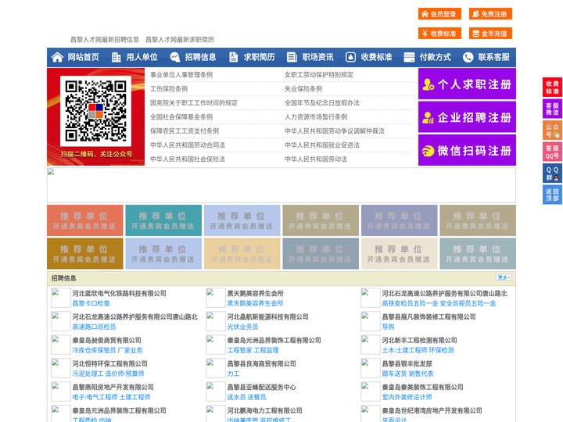Click the 个人求职注册 purple button
Image resolution: width=563 pixels, height=422 pixels.
coord(467,84)
